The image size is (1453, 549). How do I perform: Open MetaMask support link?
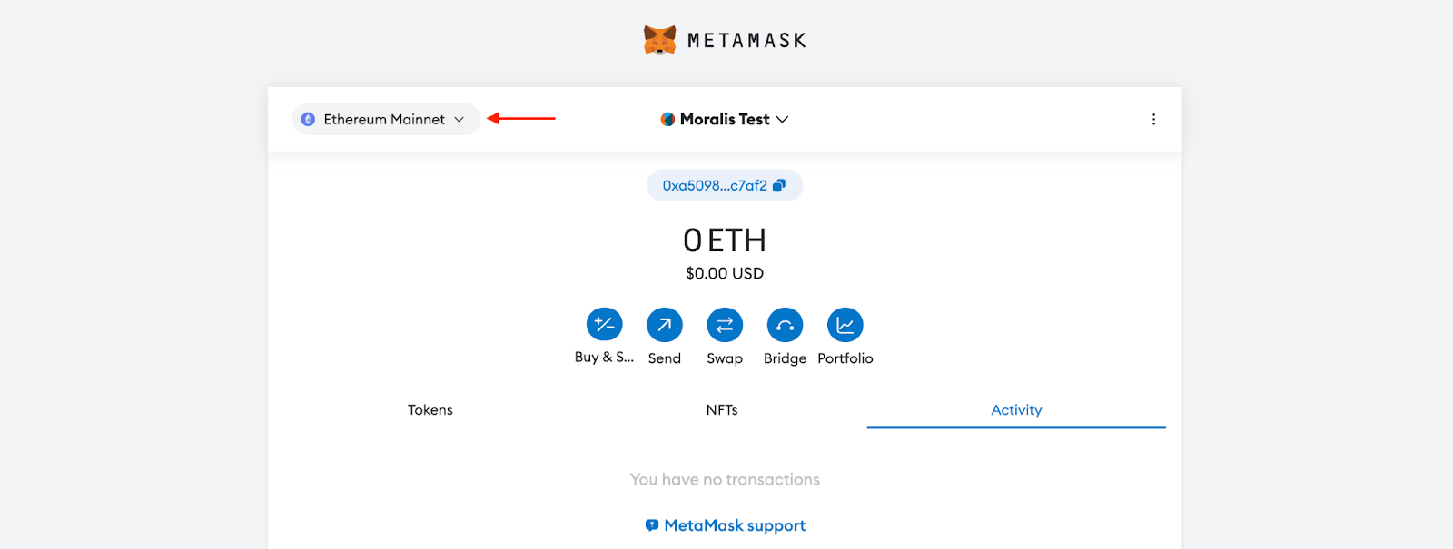click(734, 524)
